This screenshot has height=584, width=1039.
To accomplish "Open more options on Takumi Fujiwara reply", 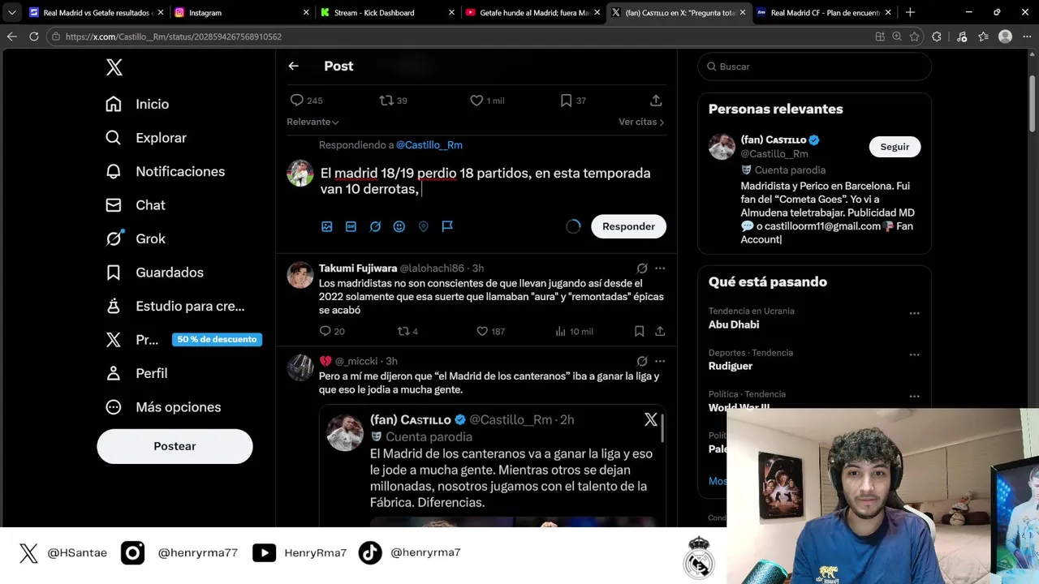I will coord(660,268).
